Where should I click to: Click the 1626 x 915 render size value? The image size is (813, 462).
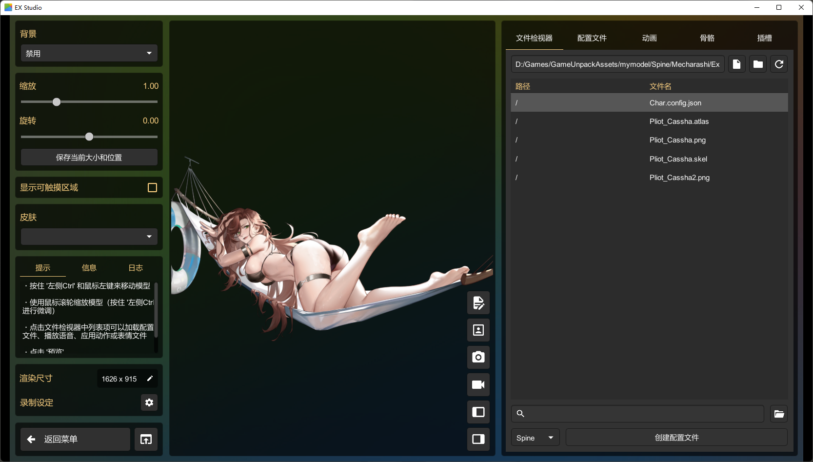119,379
